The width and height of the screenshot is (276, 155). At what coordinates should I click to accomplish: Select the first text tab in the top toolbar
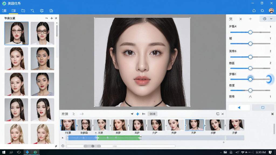point(4,11)
